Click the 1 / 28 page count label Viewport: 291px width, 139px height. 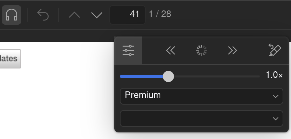point(160,14)
